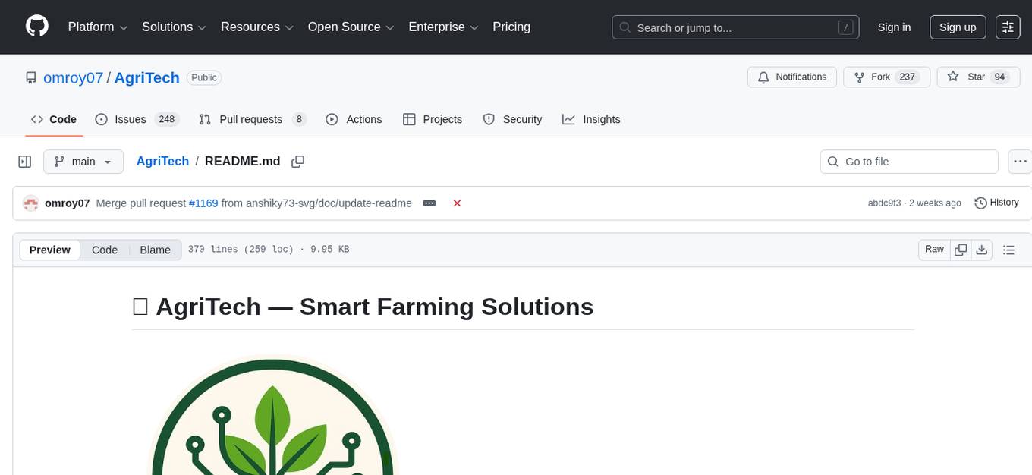Open the side panel with the file tree icon
1032x475 pixels.
click(24, 161)
